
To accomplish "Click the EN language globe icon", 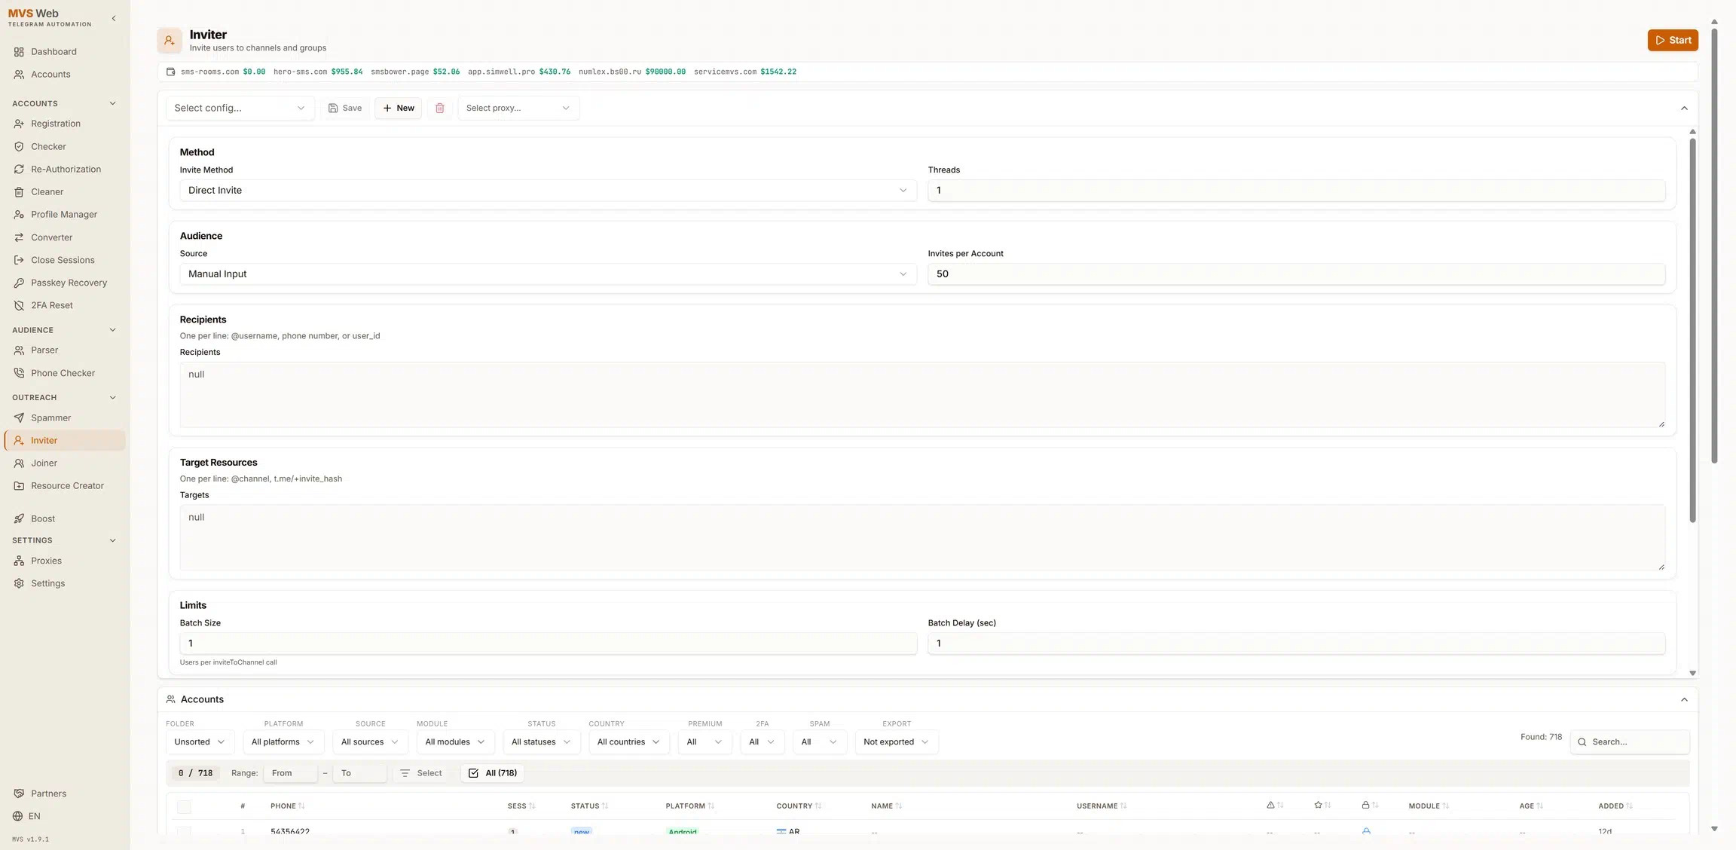I will pos(18,816).
